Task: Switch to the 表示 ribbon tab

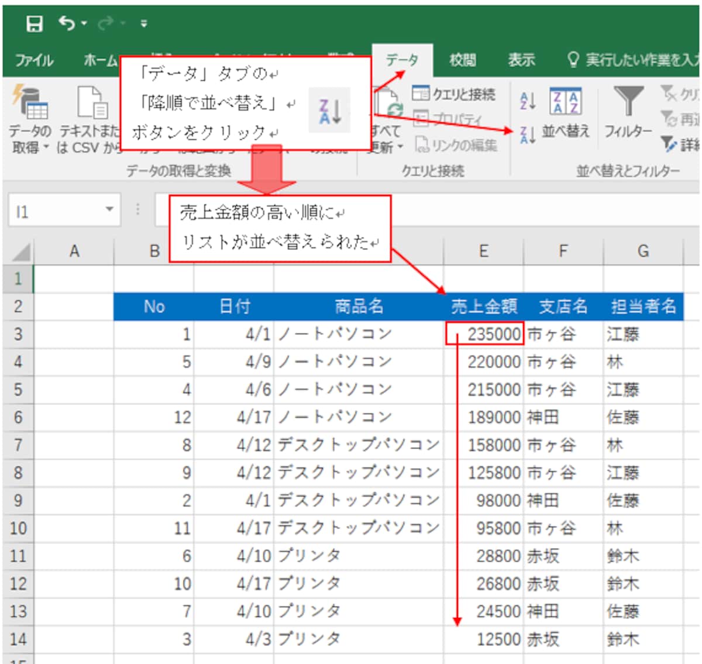Action: click(x=521, y=60)
